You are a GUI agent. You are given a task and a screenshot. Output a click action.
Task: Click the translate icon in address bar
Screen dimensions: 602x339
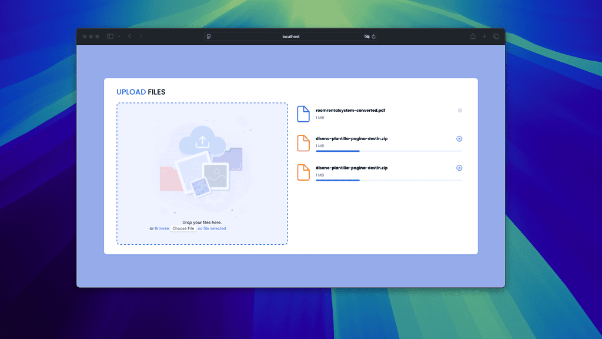pos(366,36)
